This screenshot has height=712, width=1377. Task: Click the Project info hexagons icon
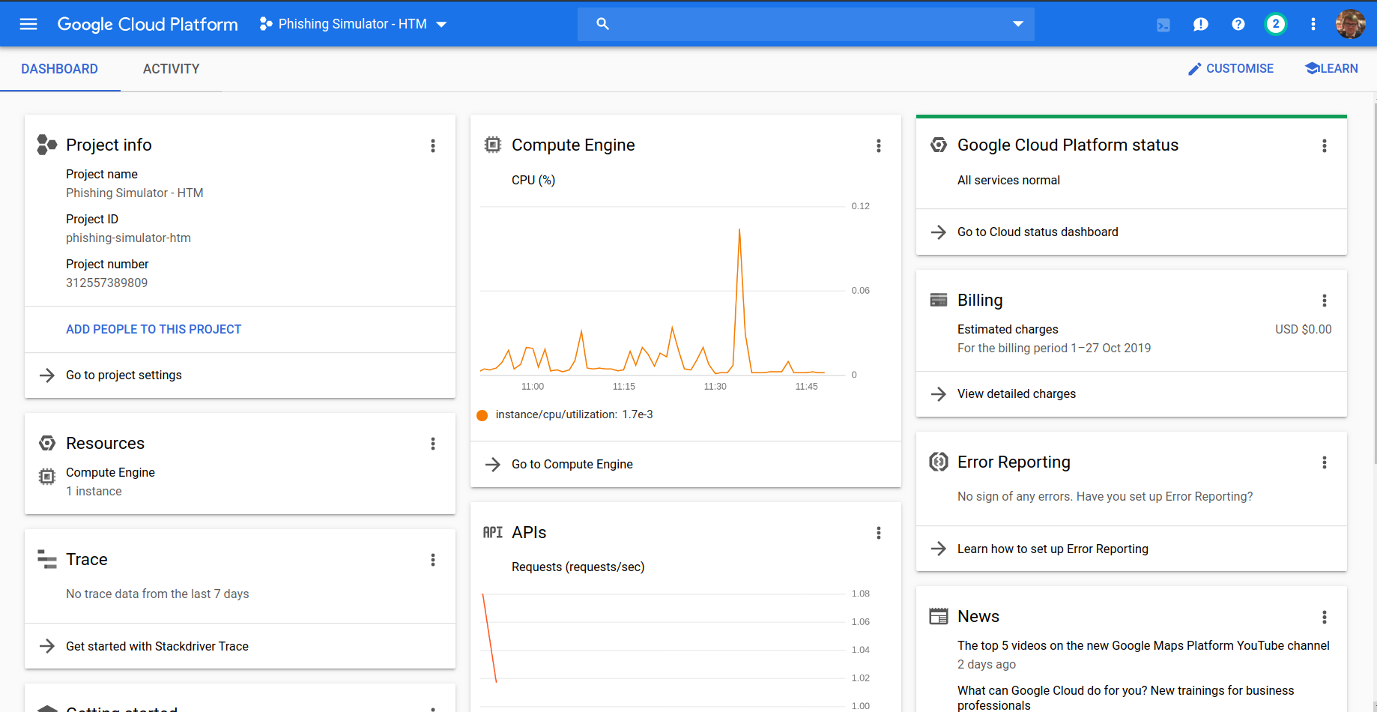coord(46,145)
